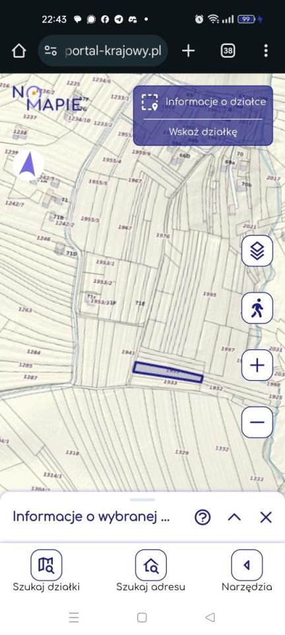The width and height of the screenshot is (285, 635).
Task: Open the 38 tabs switcher
Action: coord(228,51)
